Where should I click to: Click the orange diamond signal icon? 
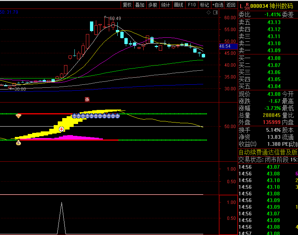click(x=19, y=116)
